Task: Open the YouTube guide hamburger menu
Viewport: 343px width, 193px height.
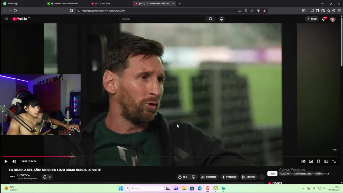Action: pos(6,19)
